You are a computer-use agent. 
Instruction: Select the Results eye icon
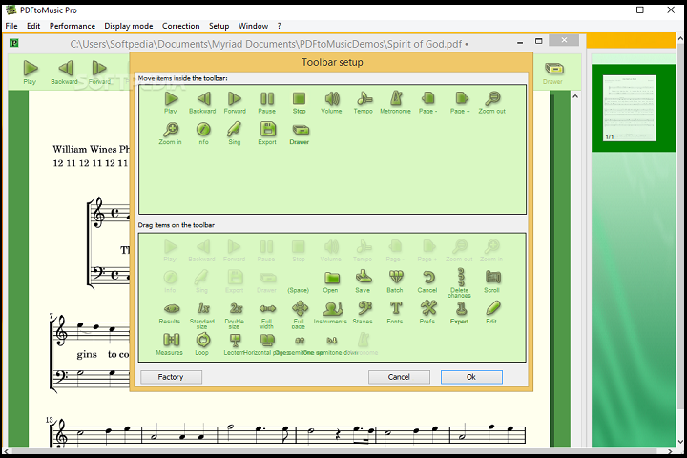(x=170, y=309)
